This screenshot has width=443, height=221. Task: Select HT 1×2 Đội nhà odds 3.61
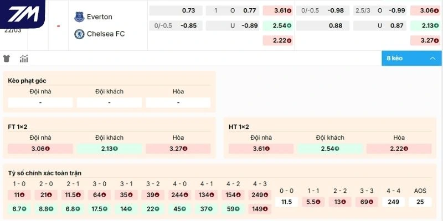point(261,149)
